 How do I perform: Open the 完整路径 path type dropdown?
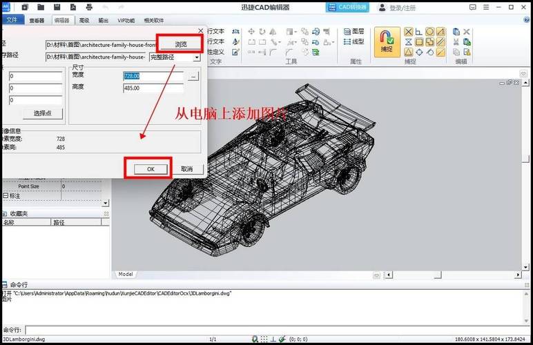pos(197,57)
